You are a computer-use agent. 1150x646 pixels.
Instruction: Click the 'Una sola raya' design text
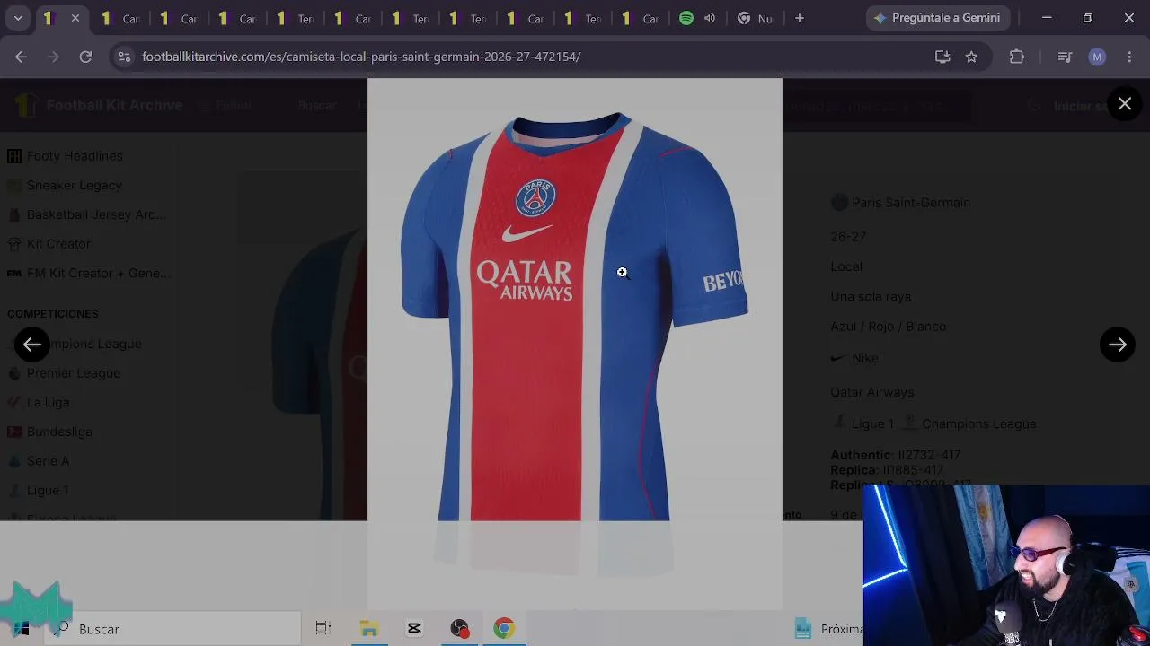tap(871, 297)
